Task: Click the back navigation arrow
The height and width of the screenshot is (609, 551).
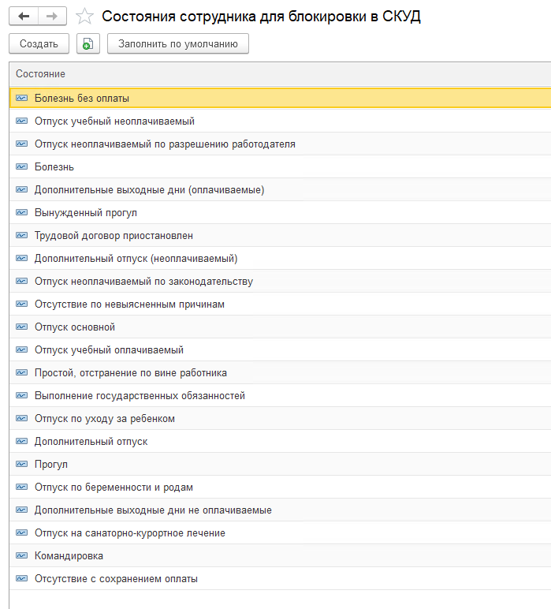Action: 24,17
